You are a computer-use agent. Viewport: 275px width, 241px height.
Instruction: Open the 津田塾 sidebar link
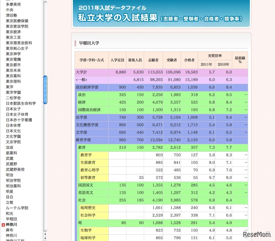point(11,15)
